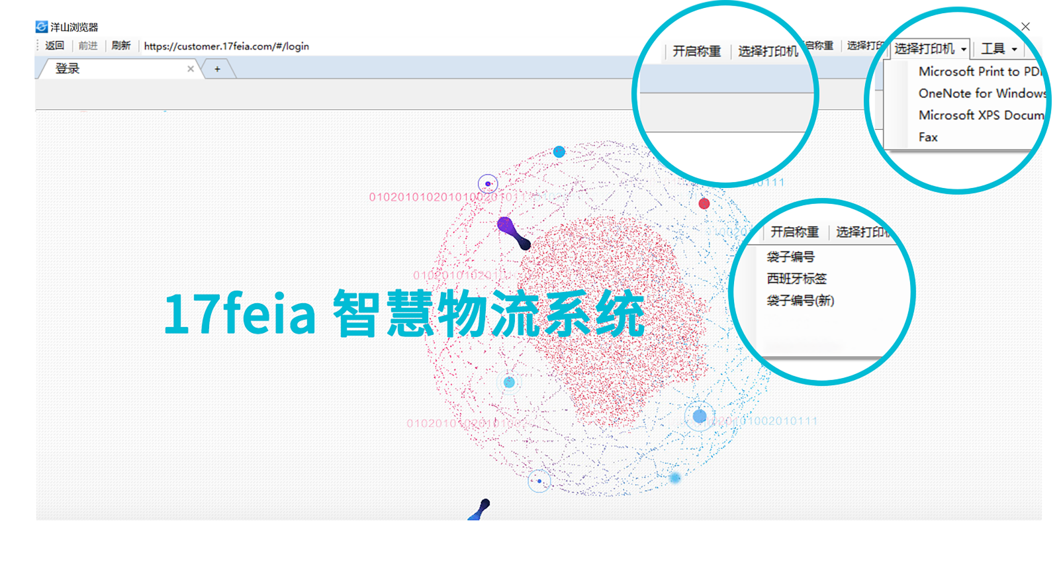1061x570 pixels.
Task: Open a new tab with the plus button
Action: (x=217, y=69)
